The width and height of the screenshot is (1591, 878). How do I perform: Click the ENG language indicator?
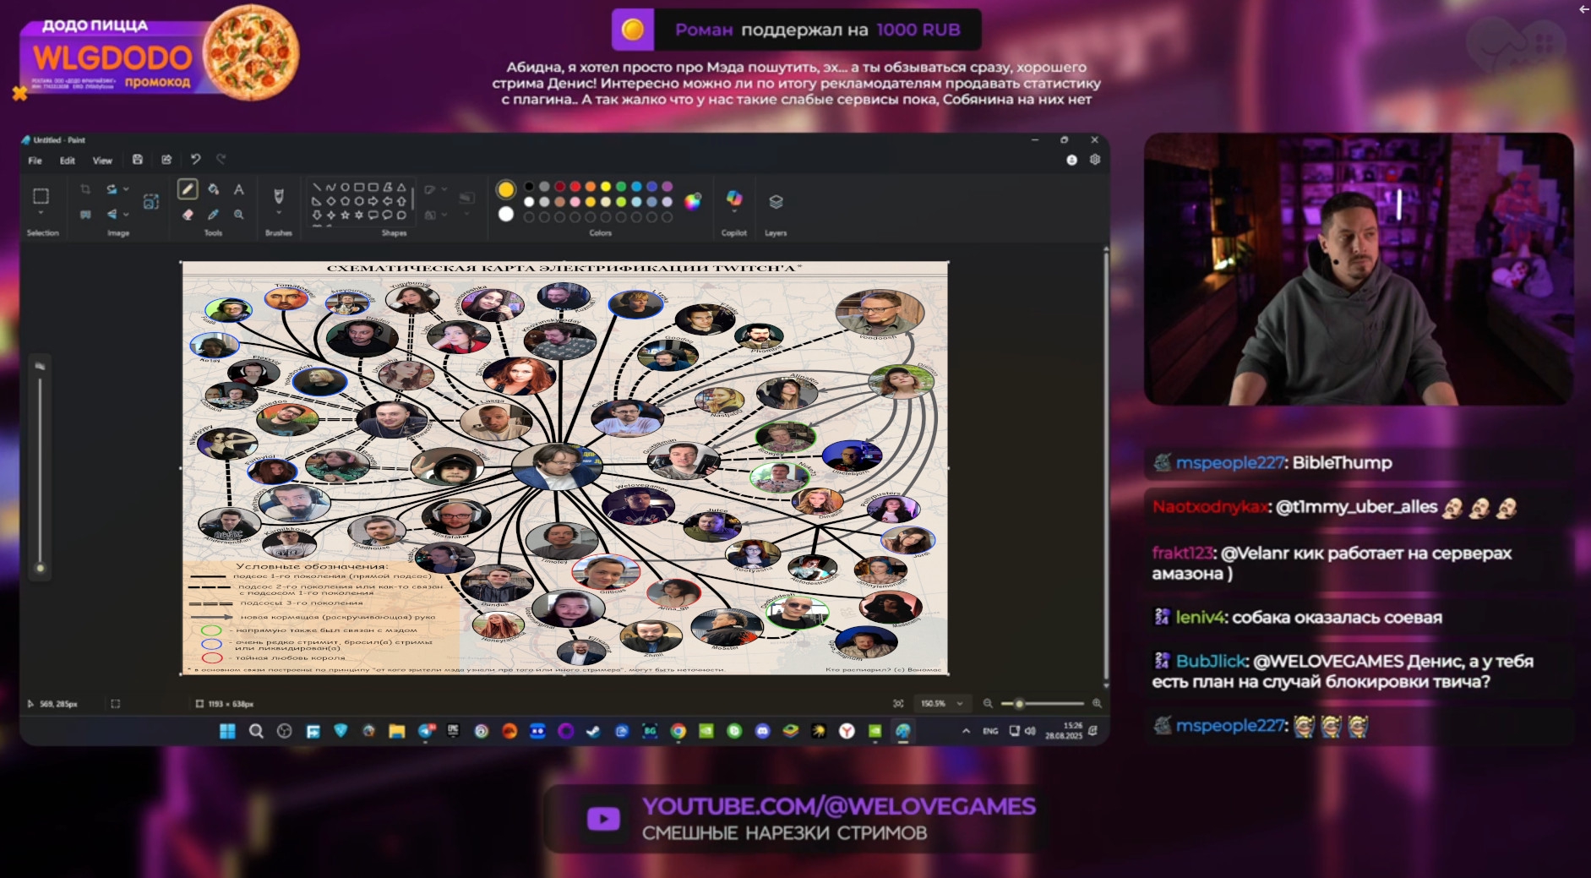990,731
